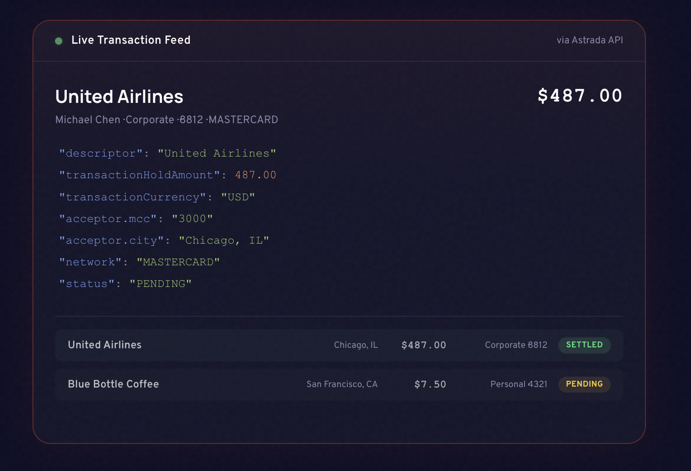The width and height of the screenshot is (691, 471).
Task: Select the Personal 4321 card label
Action: click(x=519, y=384)
